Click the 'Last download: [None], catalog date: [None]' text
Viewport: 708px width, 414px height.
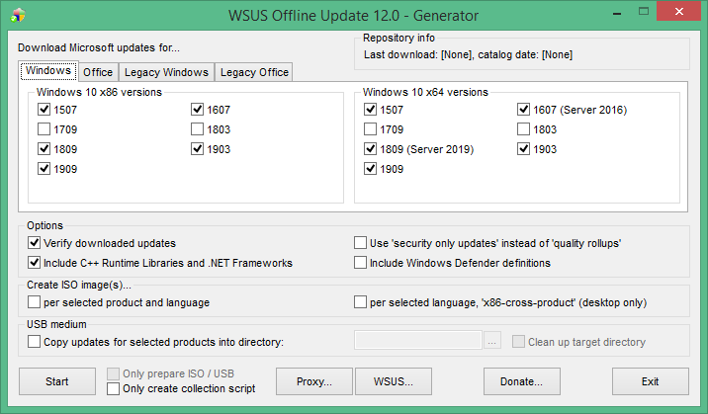click(468, 55)
